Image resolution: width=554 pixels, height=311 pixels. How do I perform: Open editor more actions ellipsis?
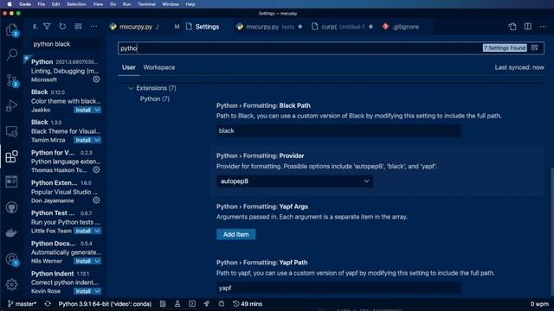click(543, 27)
